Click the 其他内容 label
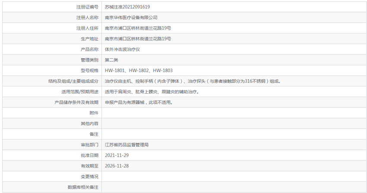Image resolution: width=367 pixels, height=193 pixels. pos(90,124)
